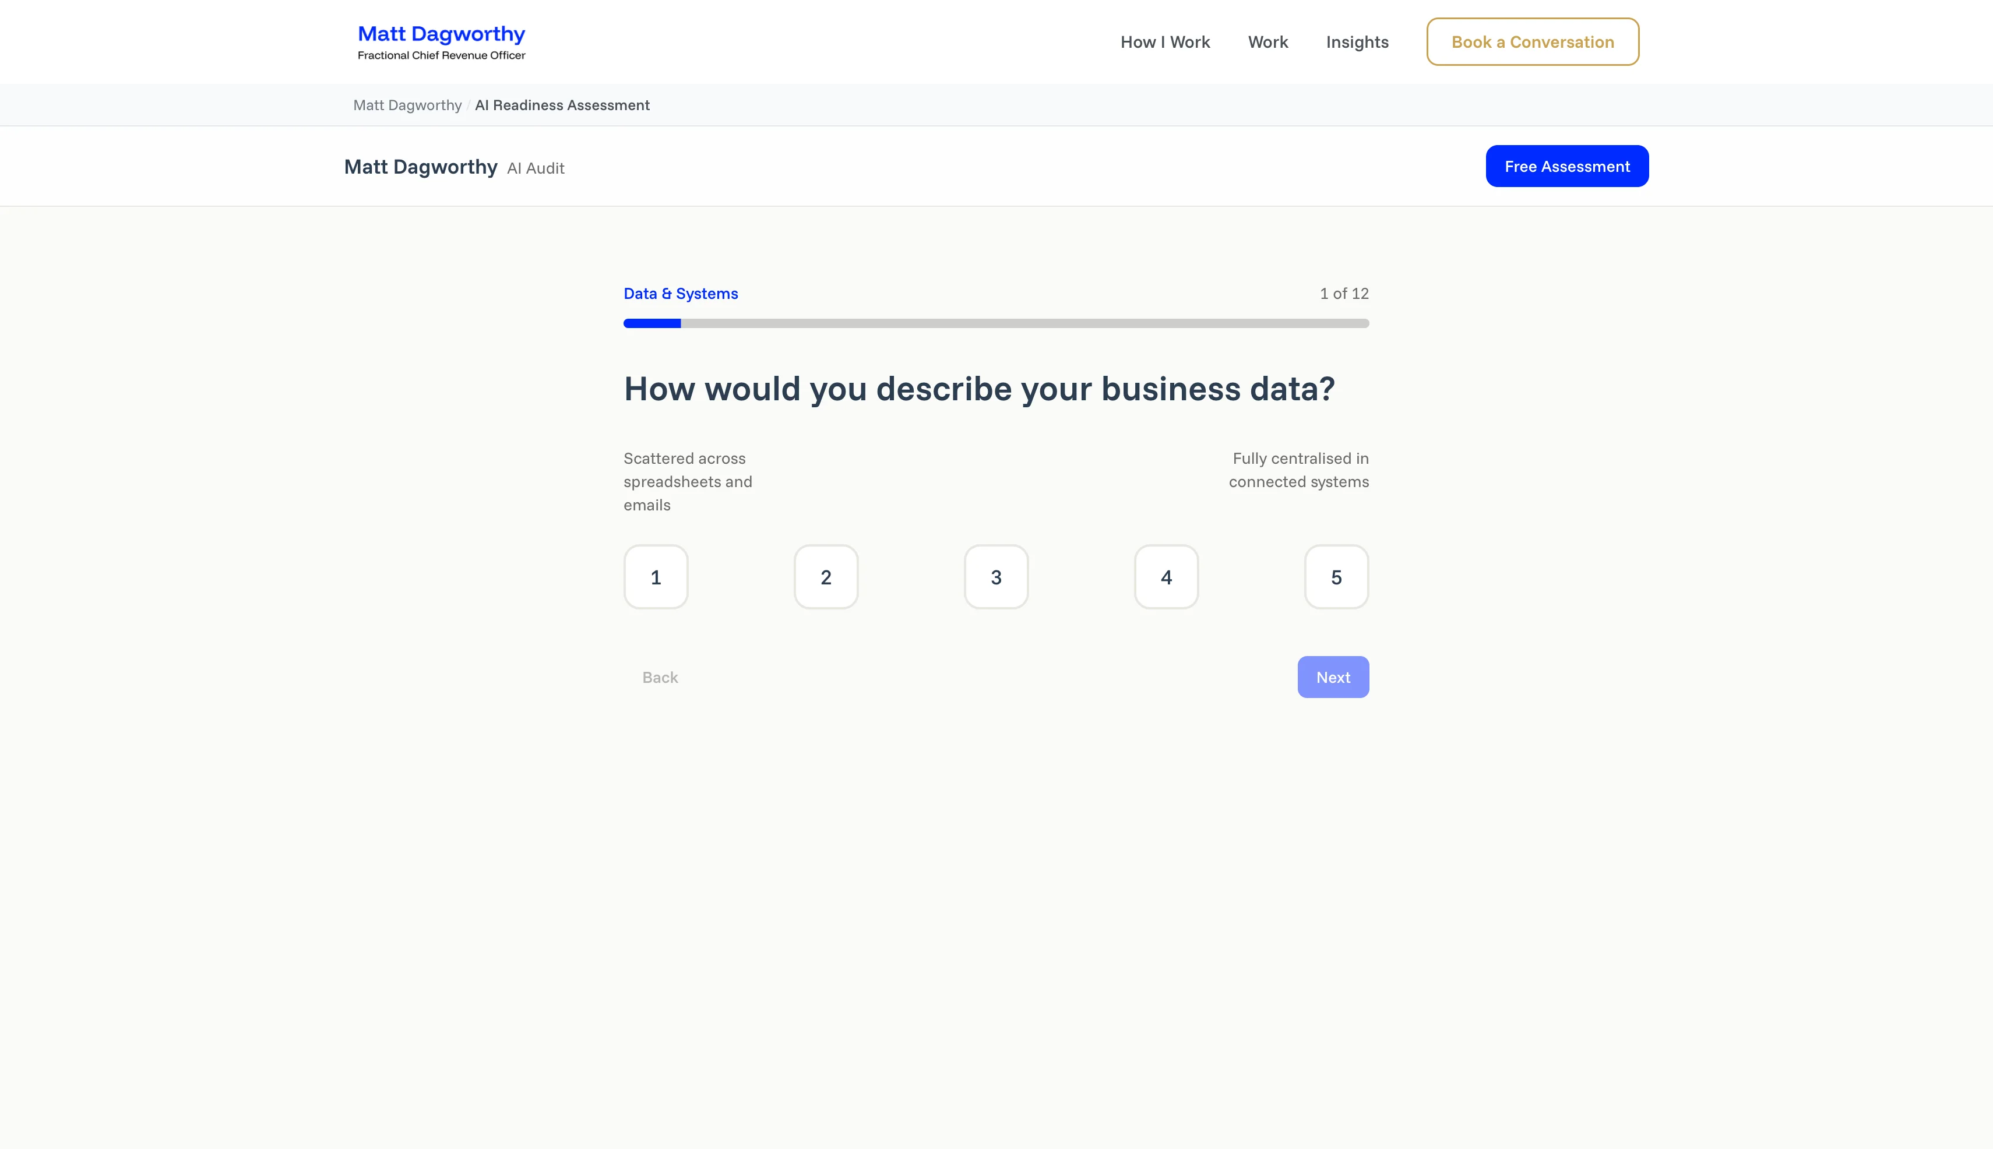Pick the middle rating 3
The width and height of the screenshot is (1993, 1149).
(996, 577)
